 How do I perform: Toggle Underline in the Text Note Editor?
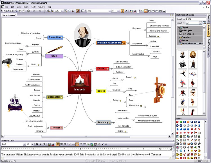pyautogui.click(x=44, y=144)
